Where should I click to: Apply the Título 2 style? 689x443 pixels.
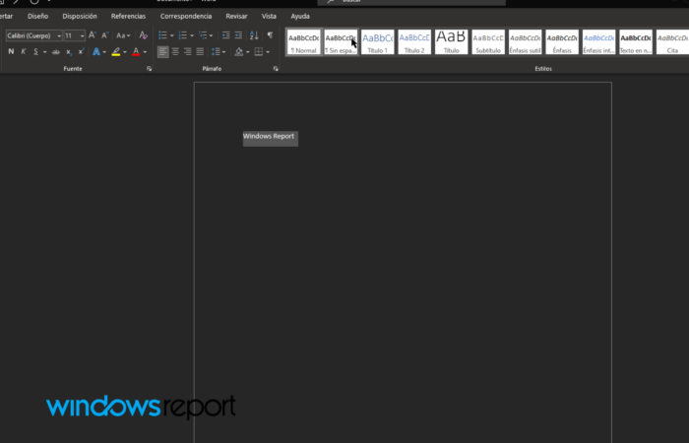[414, 42]
